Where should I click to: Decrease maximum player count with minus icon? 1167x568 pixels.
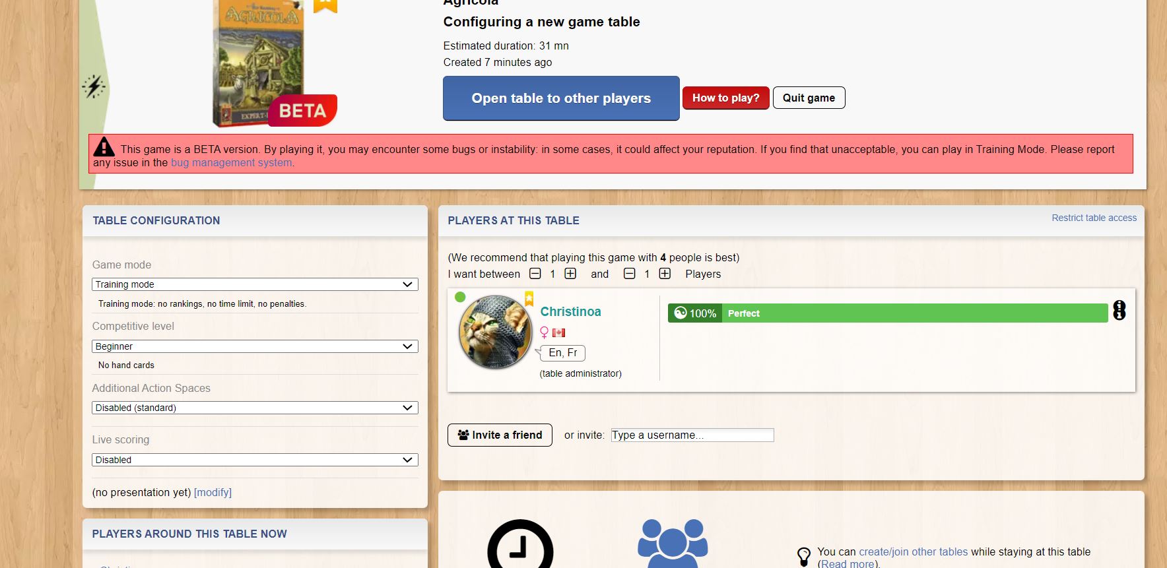(630, 274)
